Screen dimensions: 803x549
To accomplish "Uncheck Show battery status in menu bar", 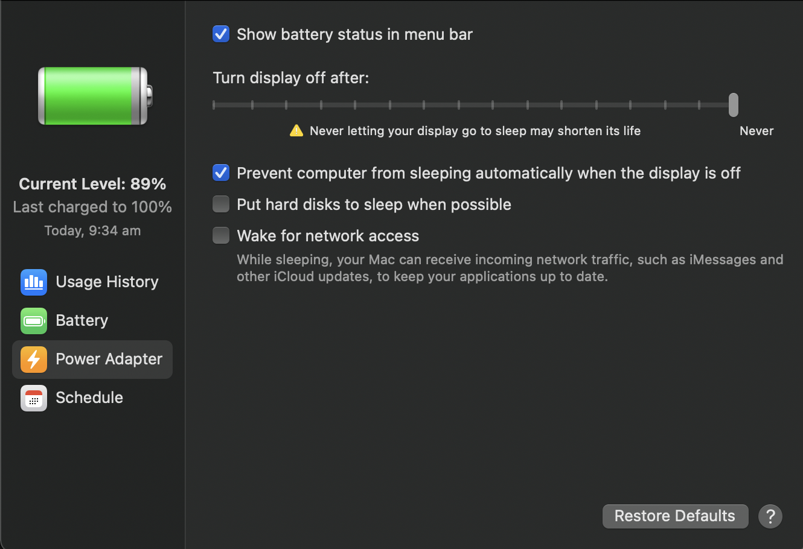I will (x=221, y=34).
